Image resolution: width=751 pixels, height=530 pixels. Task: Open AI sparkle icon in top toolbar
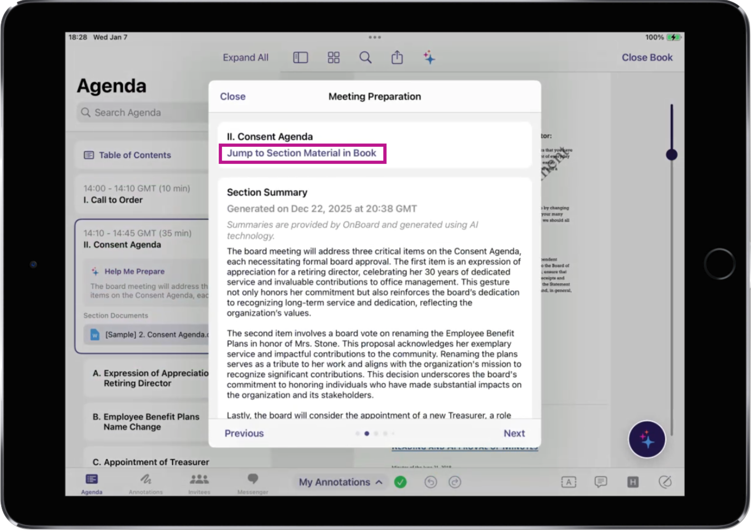pos(429,57)
